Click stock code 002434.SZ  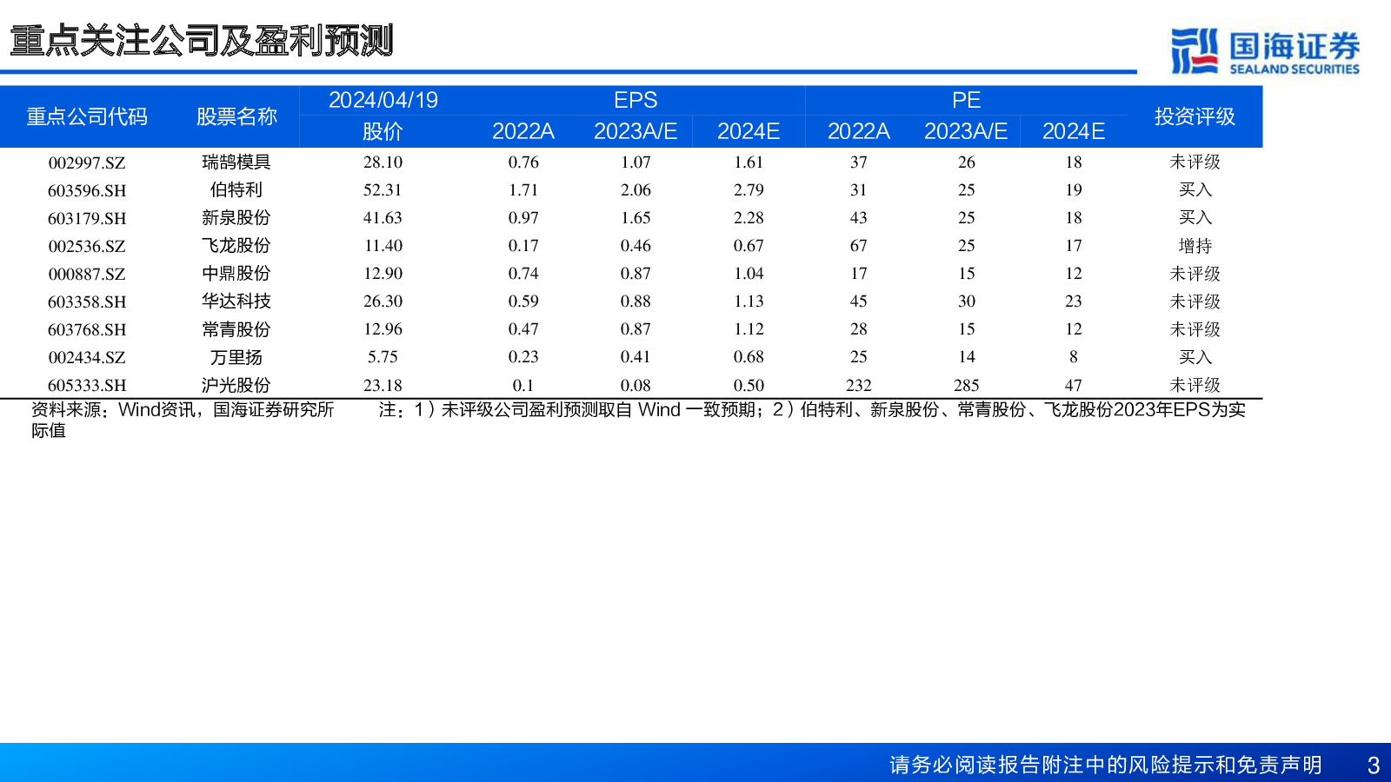click(x=87, y=357)
